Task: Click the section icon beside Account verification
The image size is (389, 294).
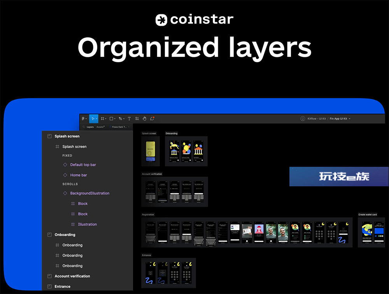Action: 49,276
